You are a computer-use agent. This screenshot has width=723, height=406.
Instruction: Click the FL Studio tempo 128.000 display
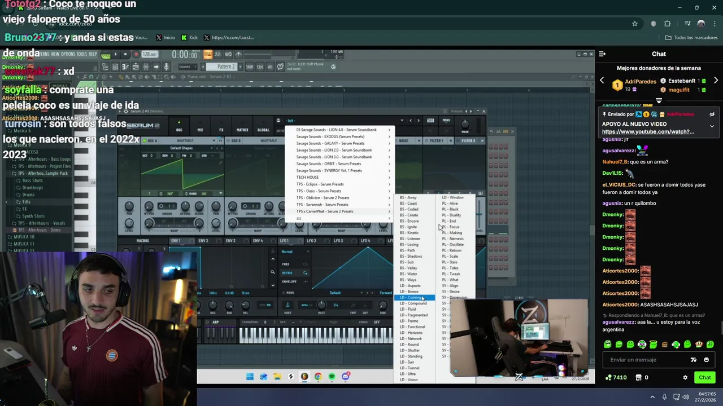click(149, 55)
